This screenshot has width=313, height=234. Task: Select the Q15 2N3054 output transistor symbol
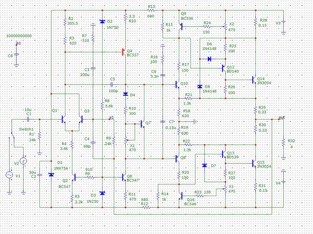coord(254,163)
